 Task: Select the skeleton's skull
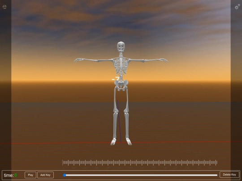click(x=121, y=46)
